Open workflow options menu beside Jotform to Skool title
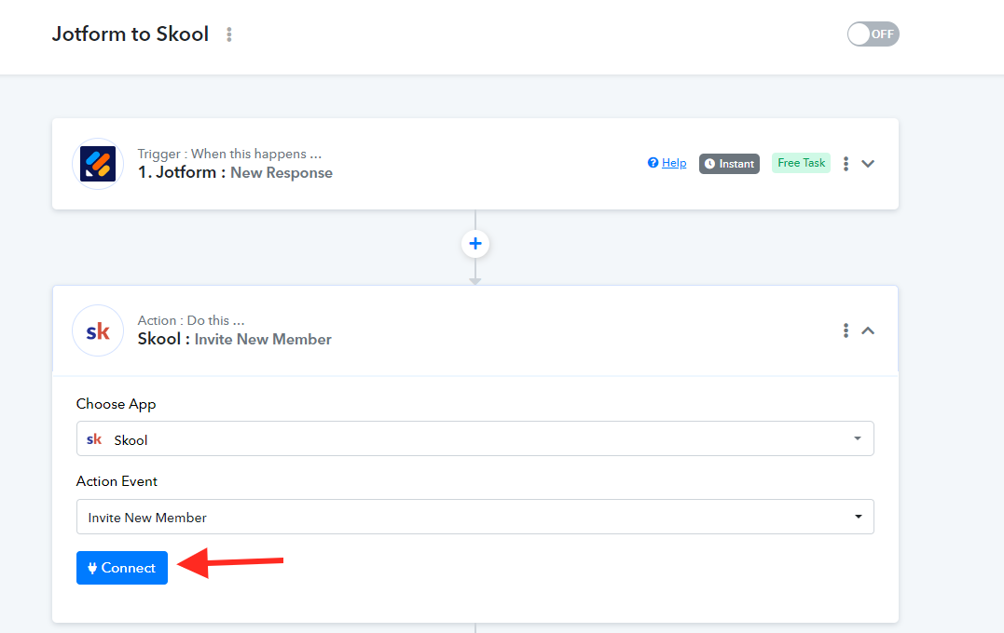Viewport: 1004px width, 633px height. click(x=228, y=34)
